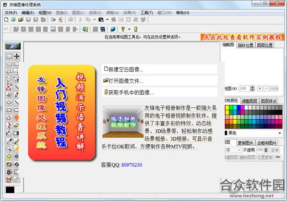Select the gray sun darken tool
287x201 pixels.
click(x=17, y=156)
